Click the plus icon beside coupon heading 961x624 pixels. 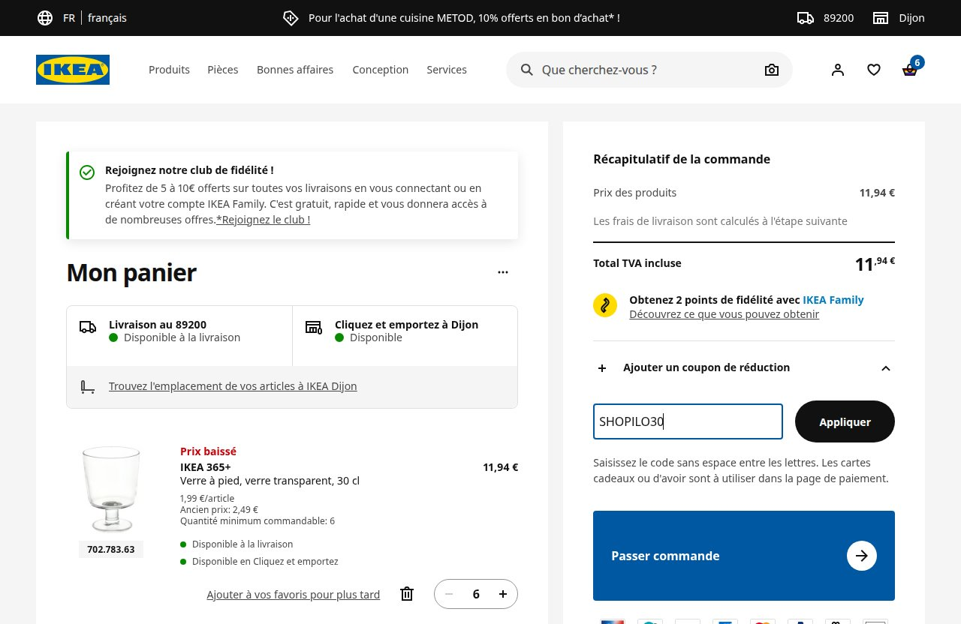602,368
